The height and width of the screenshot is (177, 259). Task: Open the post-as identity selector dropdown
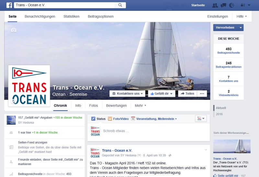coord(201,119)
